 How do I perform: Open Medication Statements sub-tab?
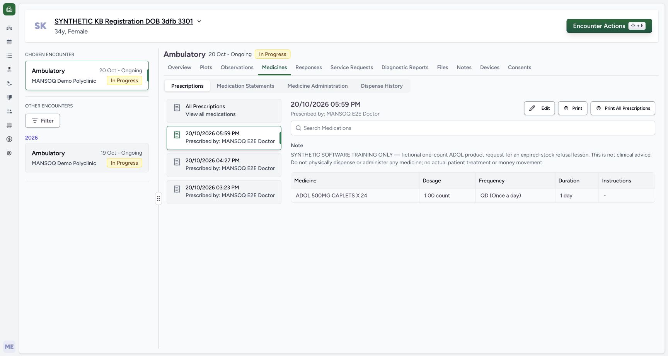click(x=245, y=86)
